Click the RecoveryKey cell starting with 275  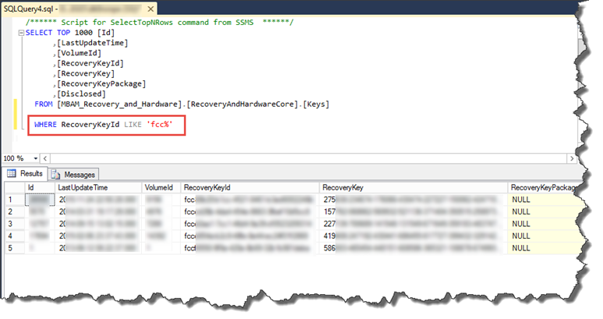tap(413, 200)
